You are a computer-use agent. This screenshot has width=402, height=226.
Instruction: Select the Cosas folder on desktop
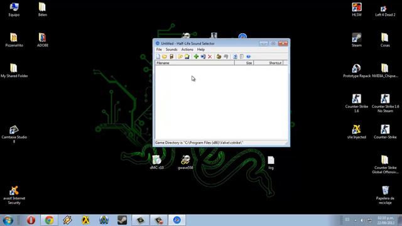coord(385,40)
